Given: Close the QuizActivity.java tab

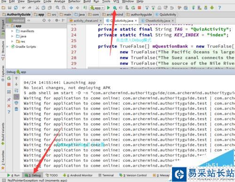Looking at the screenshot, I should 136,21.
